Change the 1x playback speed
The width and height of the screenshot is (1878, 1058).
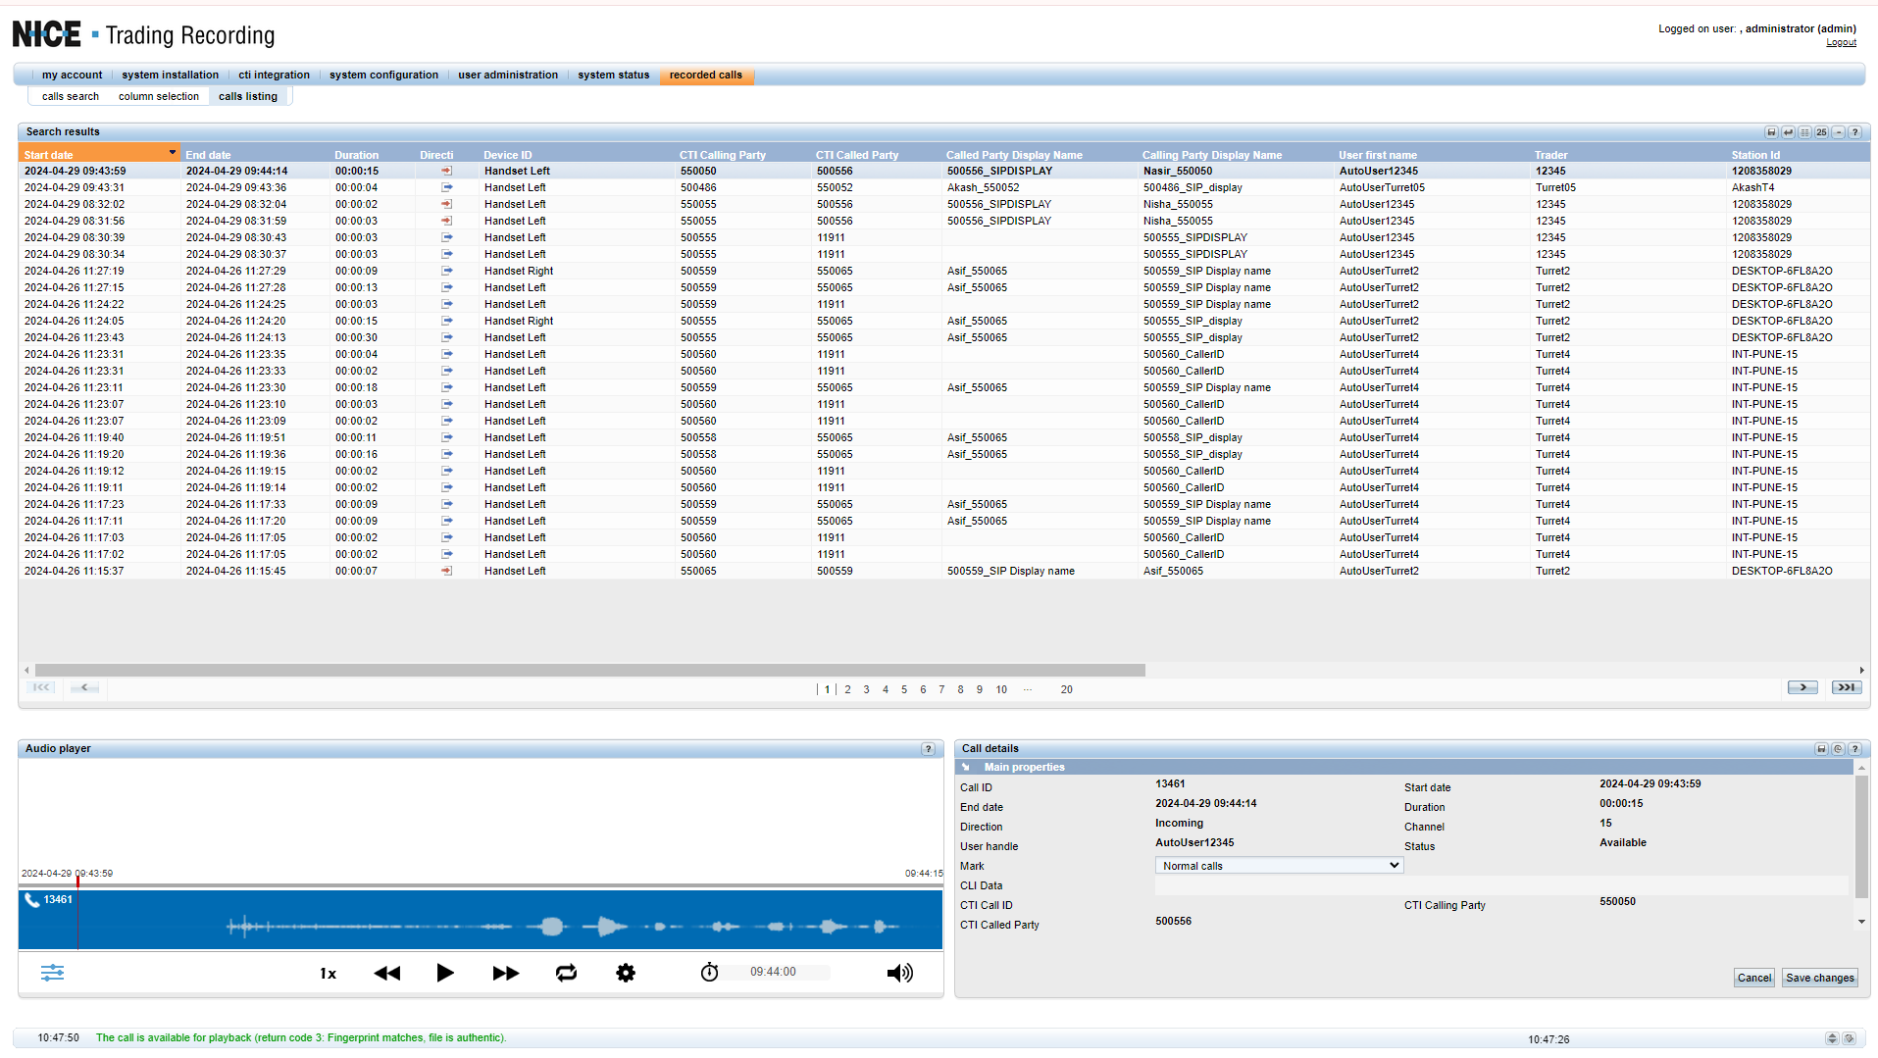coord(328,974)
